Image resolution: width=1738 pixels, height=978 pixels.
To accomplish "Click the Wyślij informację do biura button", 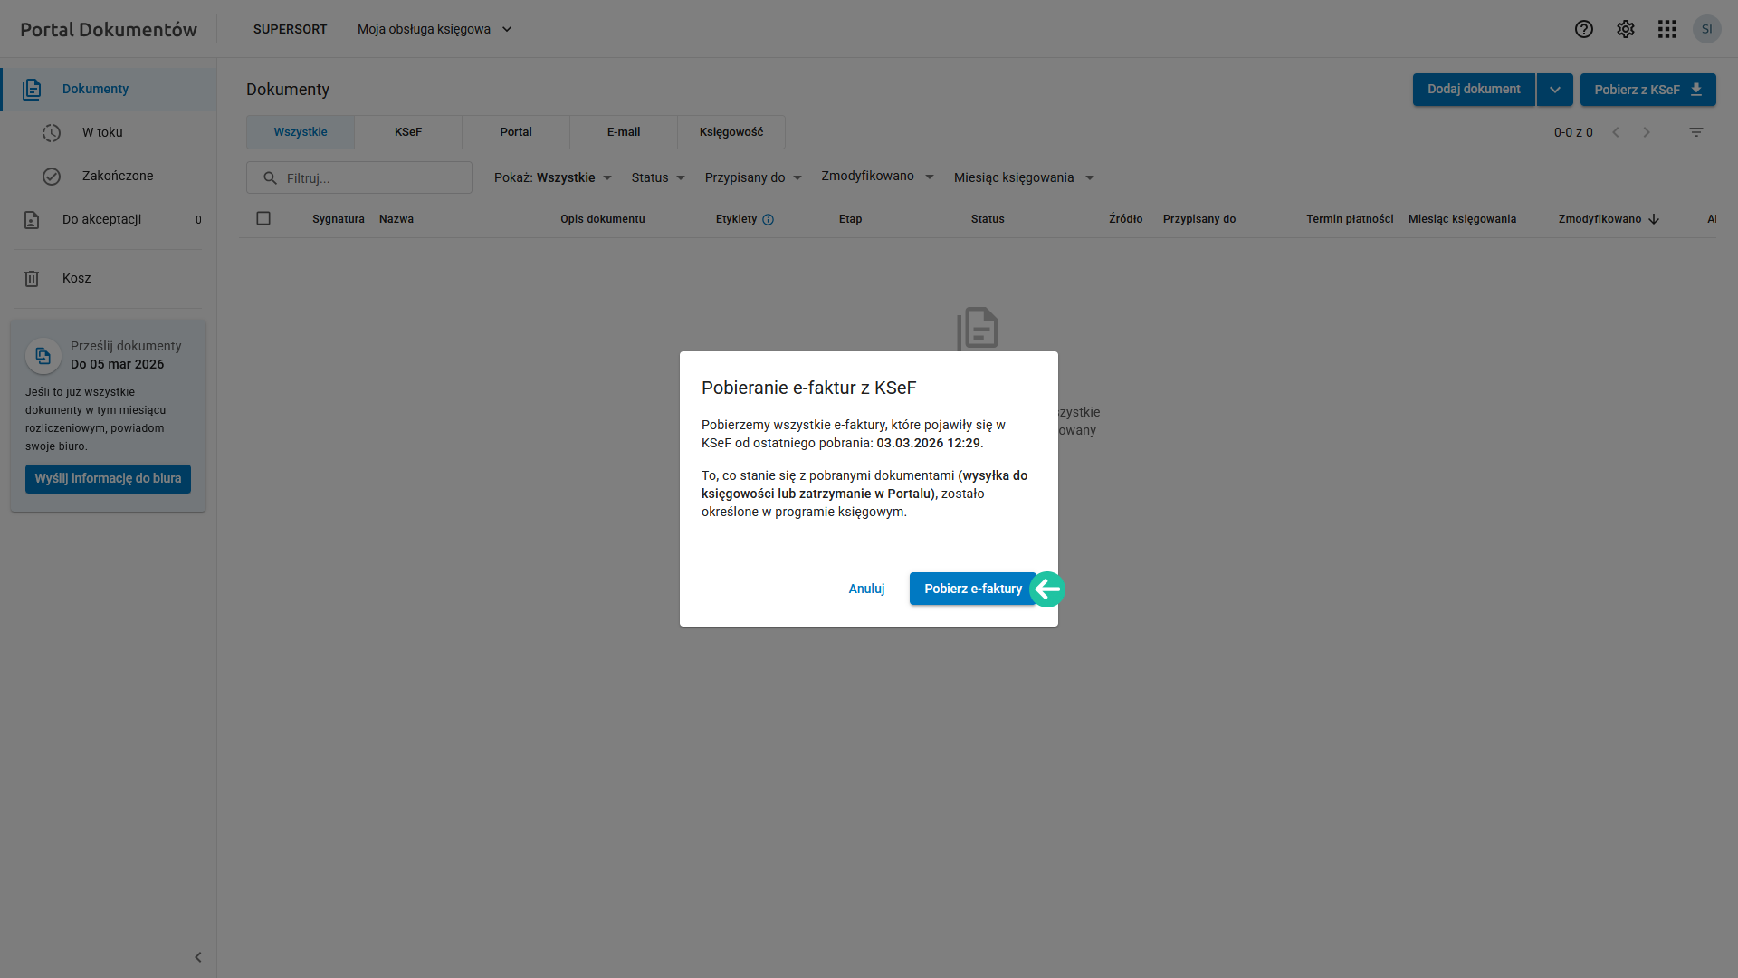I will (x=108, y=479).
